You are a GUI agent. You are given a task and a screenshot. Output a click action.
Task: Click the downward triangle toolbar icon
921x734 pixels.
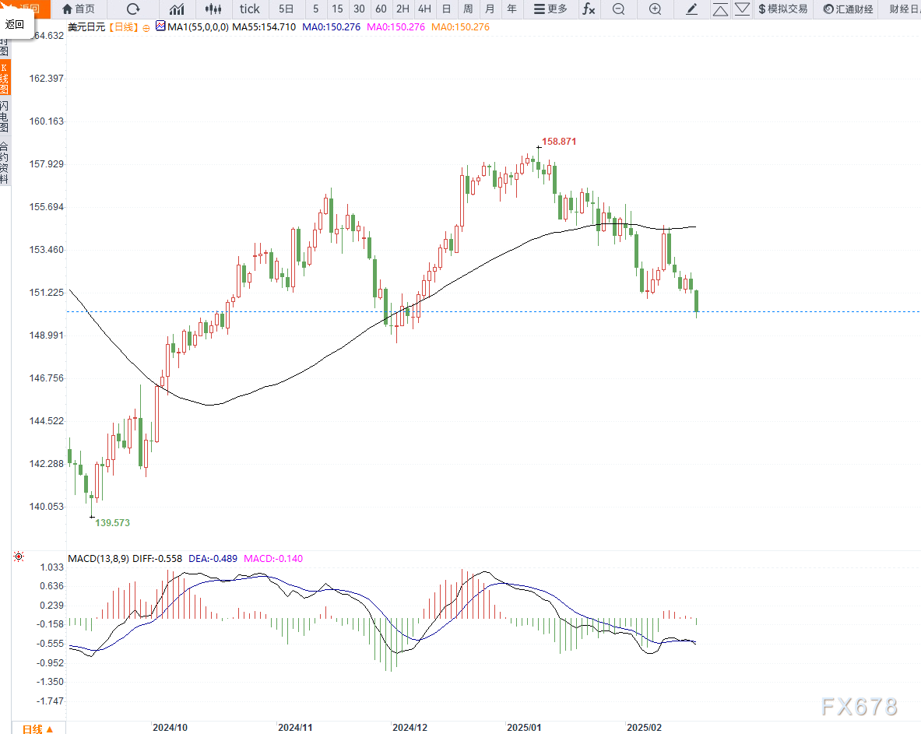[x=742, y=9]
